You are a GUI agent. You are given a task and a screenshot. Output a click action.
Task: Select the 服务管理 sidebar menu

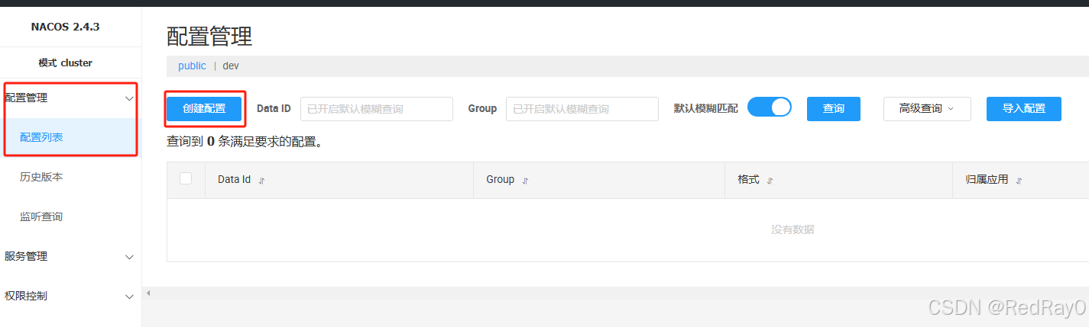[x=70, y=256]
